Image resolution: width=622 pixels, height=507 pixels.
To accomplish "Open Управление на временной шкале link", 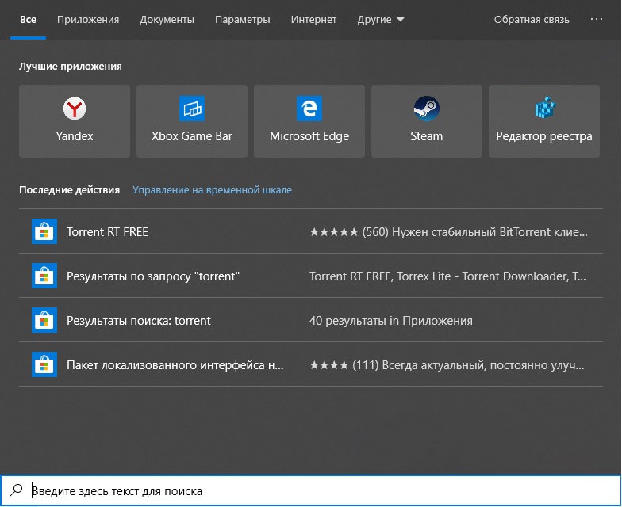I will point(213,190).
